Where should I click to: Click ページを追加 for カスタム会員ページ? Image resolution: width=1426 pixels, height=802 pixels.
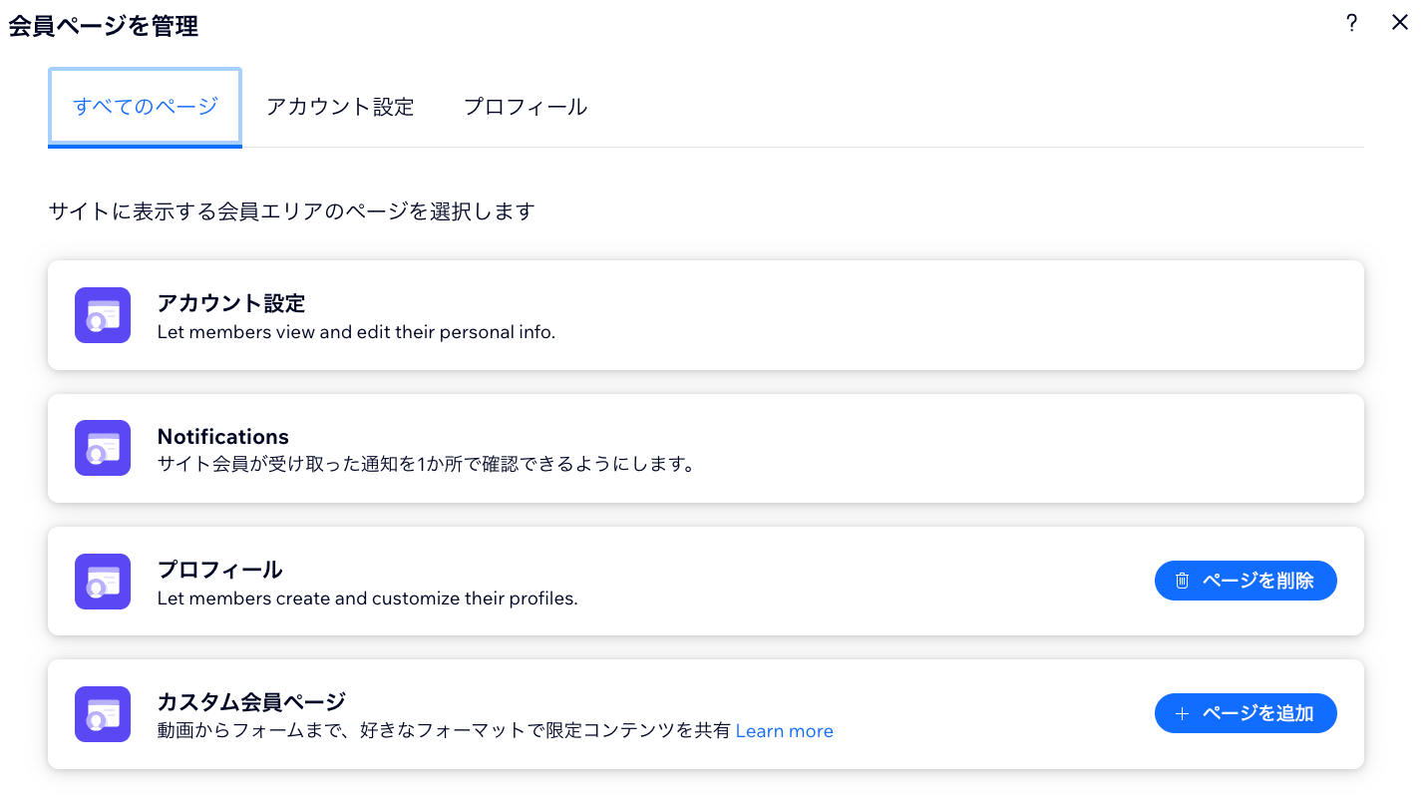(x=1246, y=712)
